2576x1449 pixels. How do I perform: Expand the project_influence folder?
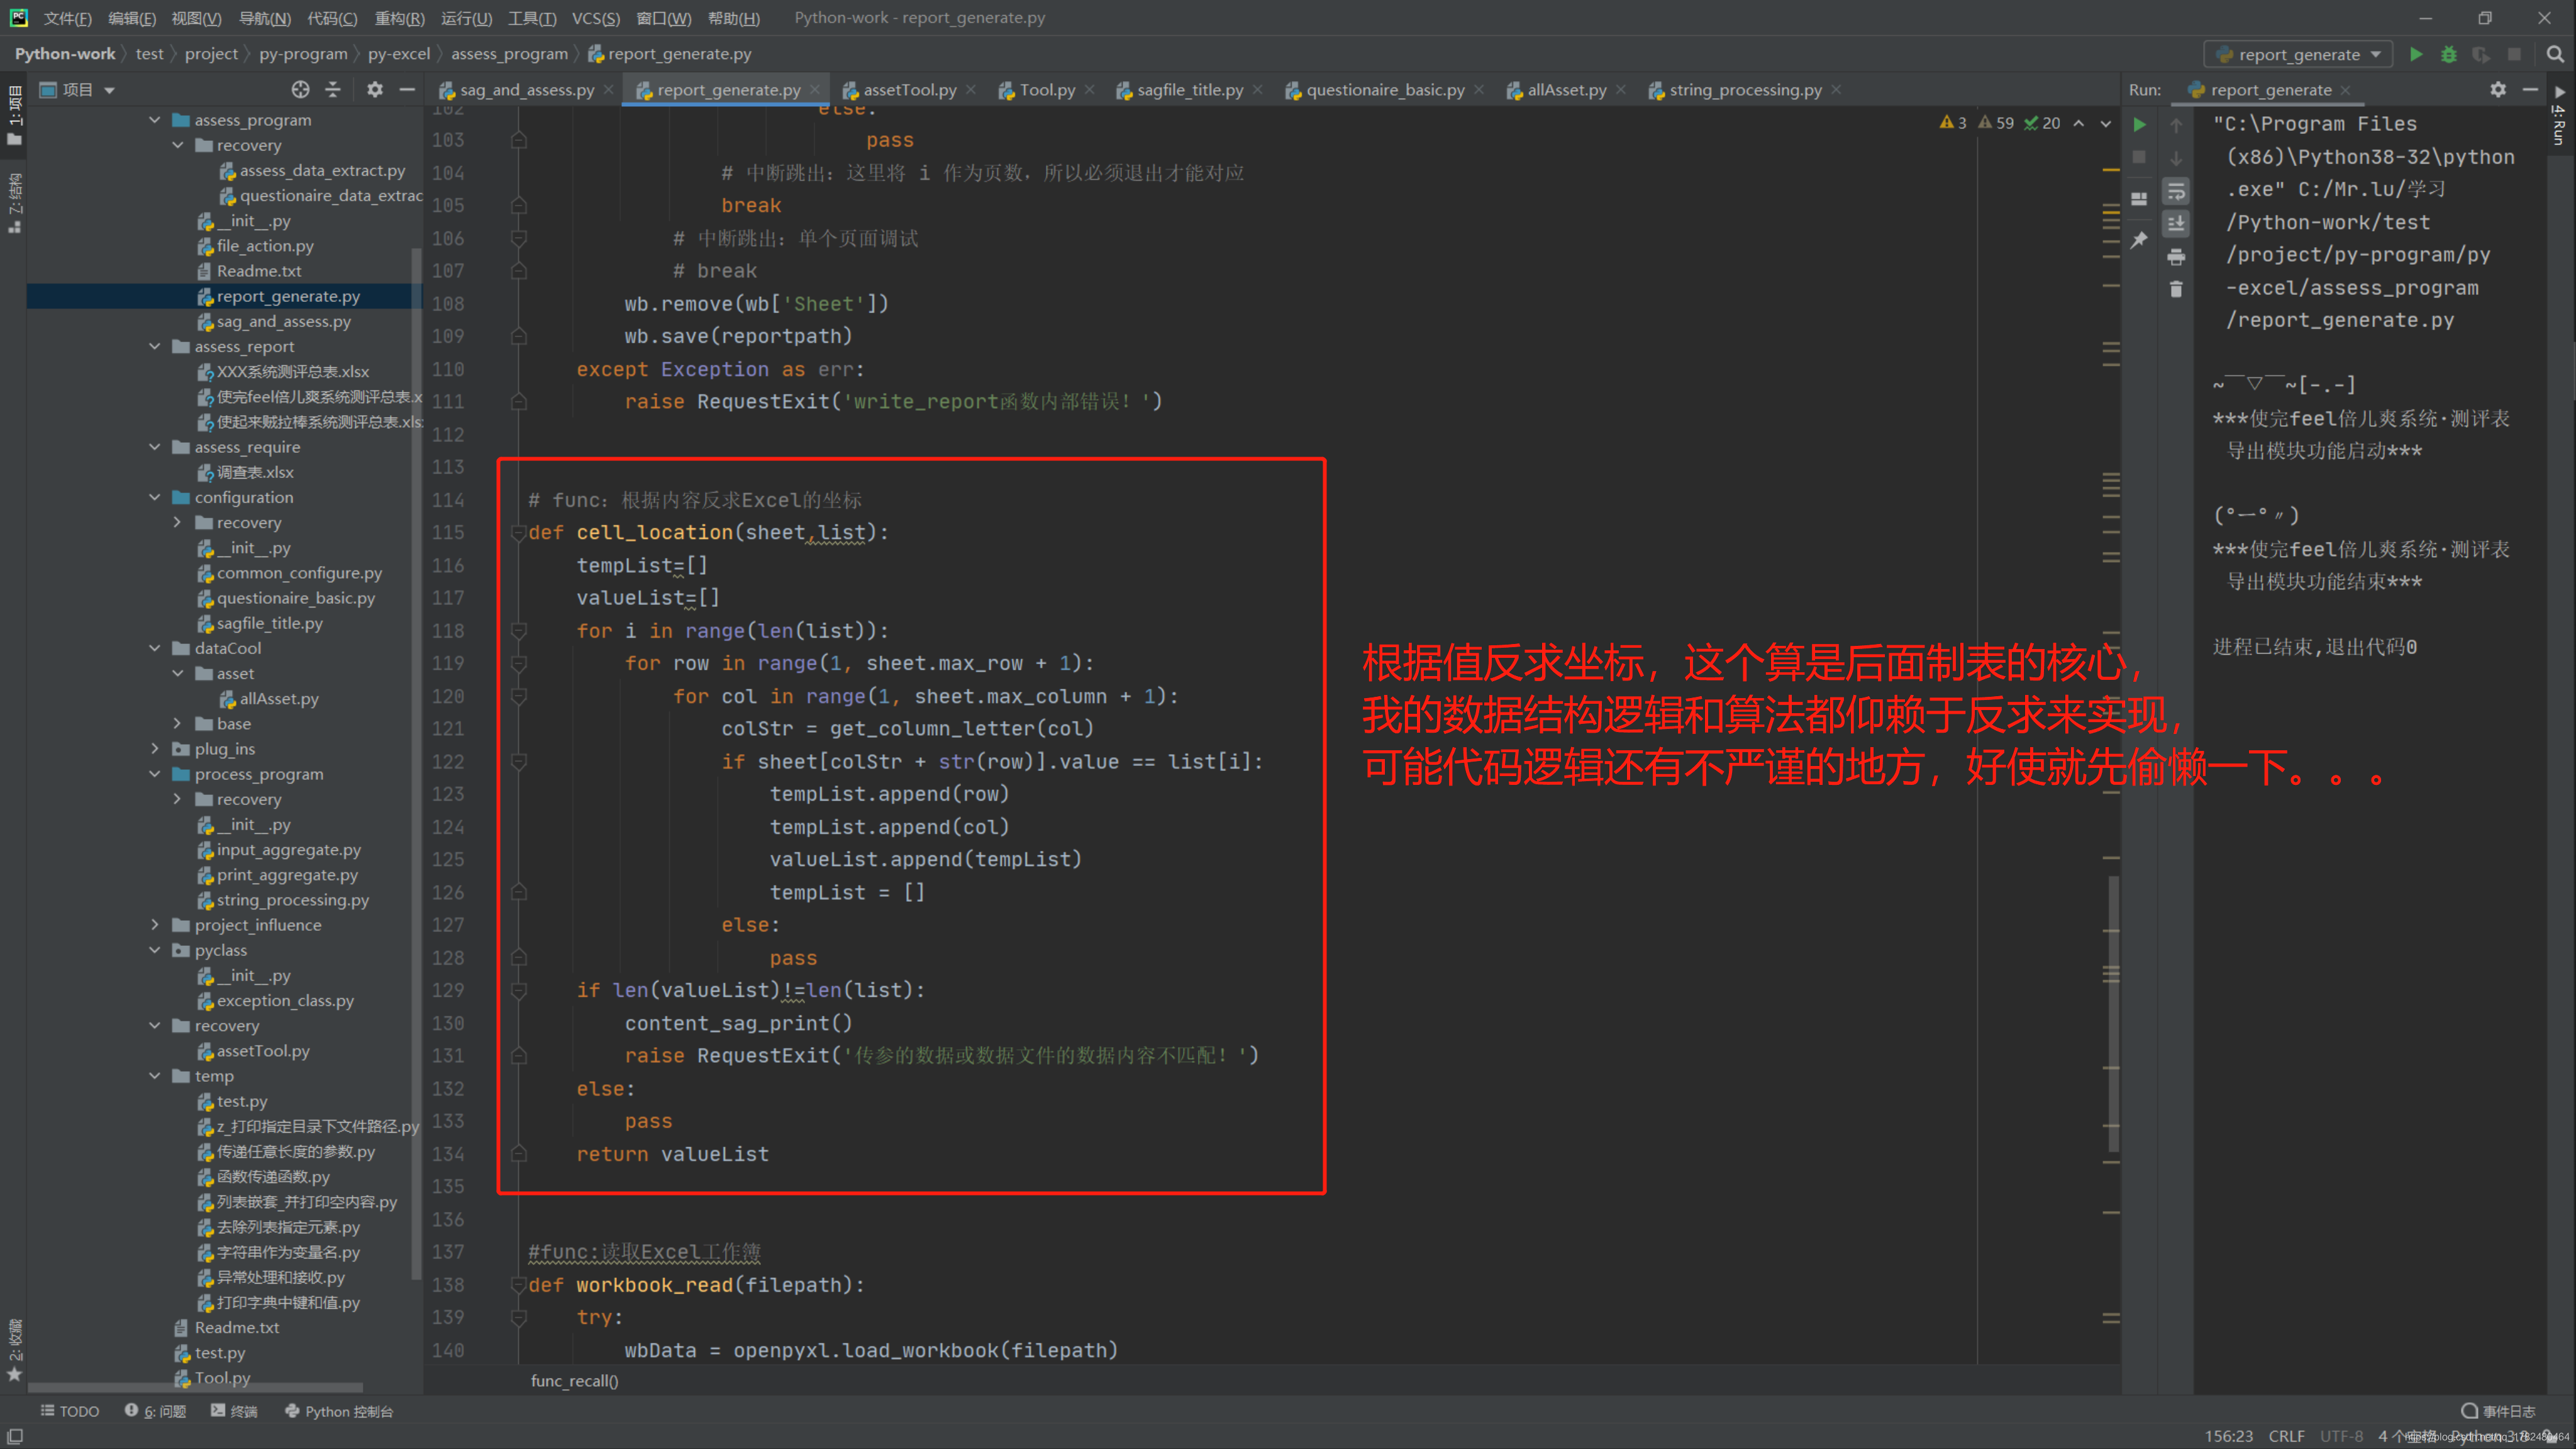tap(155, 925)
